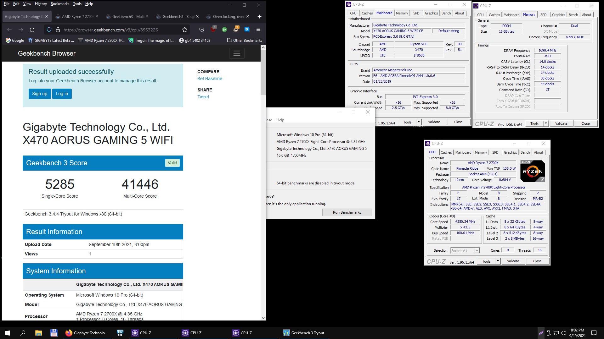Switch to Overclocking browser tab
This screenshot has height=339, width=604.
(227, 16)
